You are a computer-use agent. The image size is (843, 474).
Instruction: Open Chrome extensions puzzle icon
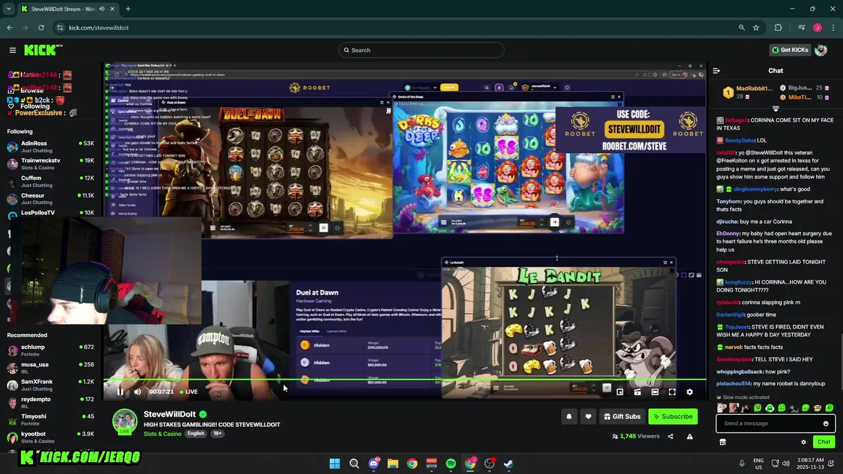(x=778, y=28)
